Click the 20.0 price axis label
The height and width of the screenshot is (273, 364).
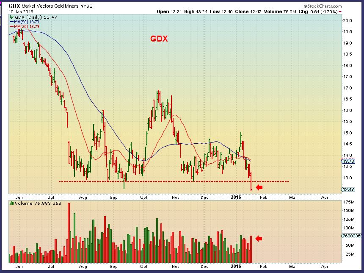[347, 20]
